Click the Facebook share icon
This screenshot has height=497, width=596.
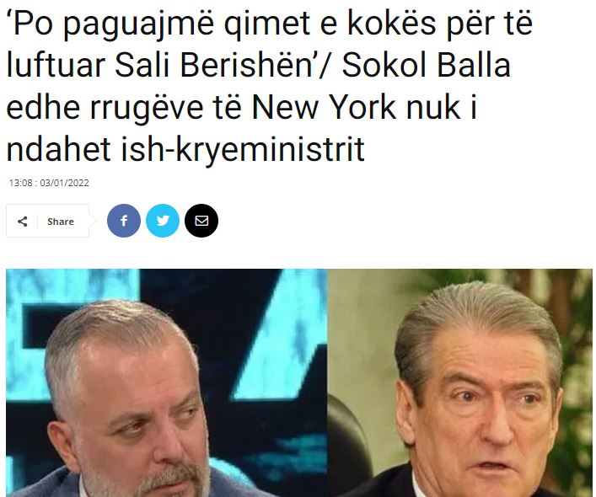coord(124,221)
